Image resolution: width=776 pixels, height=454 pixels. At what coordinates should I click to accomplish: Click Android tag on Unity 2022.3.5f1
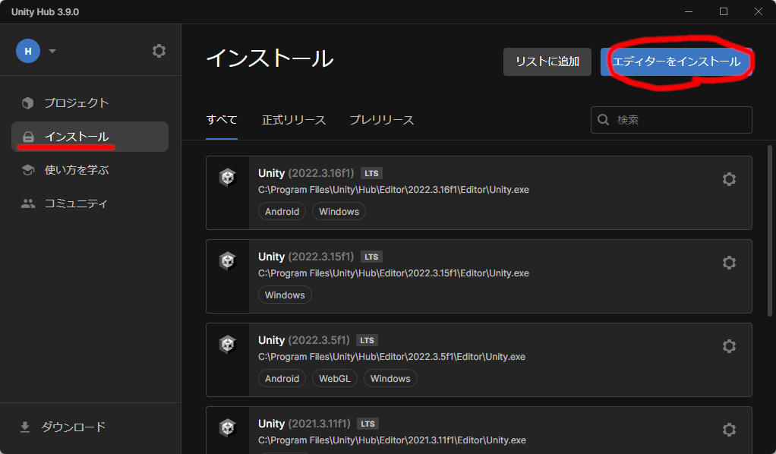pyautogui.click(x=282, y=379)
